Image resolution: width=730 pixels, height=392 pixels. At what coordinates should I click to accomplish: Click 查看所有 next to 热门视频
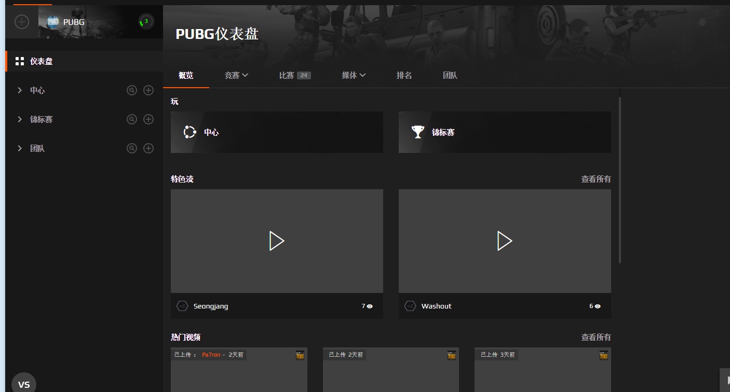pos(596,337)
